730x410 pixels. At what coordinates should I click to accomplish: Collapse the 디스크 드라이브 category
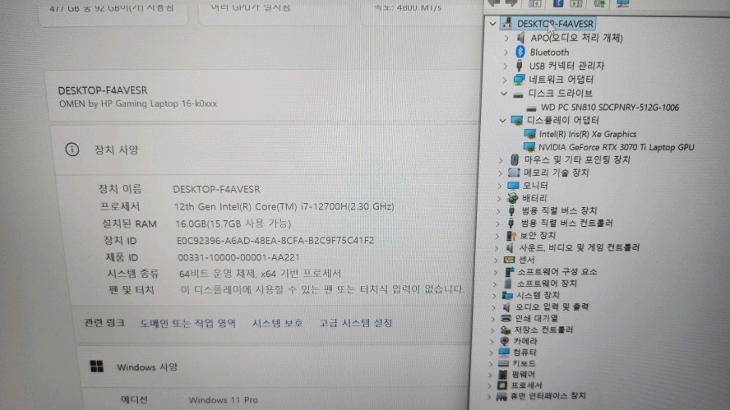pyautogui.click(x=504, y=94)
